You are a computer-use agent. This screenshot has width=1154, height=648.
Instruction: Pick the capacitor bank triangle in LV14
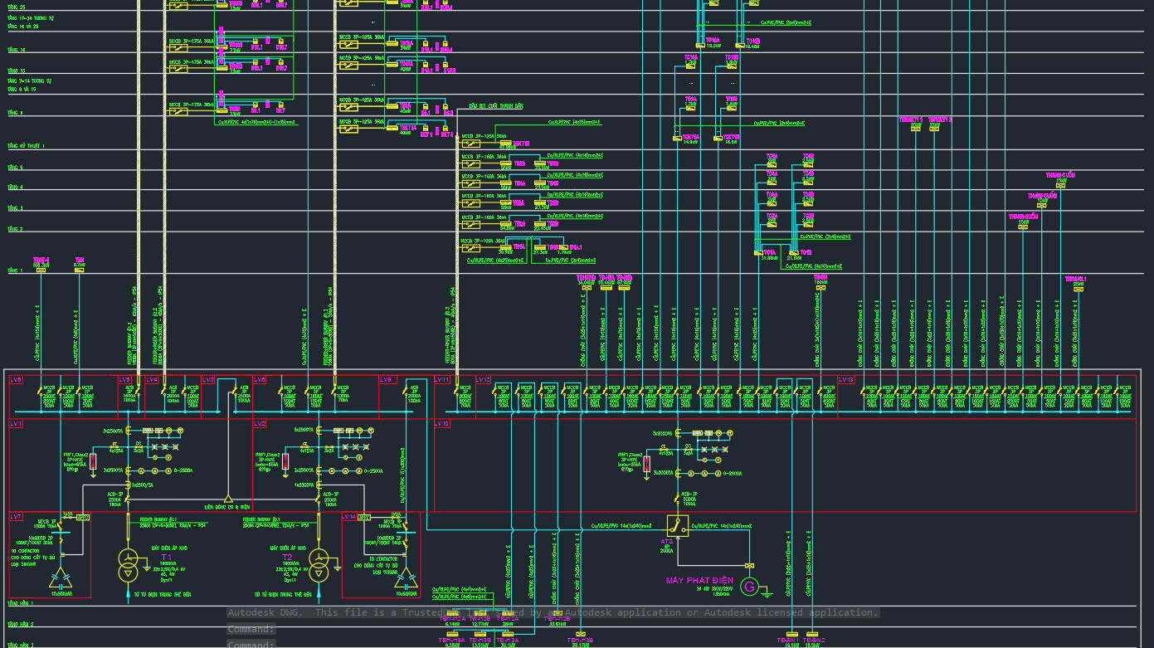(406, 580)
